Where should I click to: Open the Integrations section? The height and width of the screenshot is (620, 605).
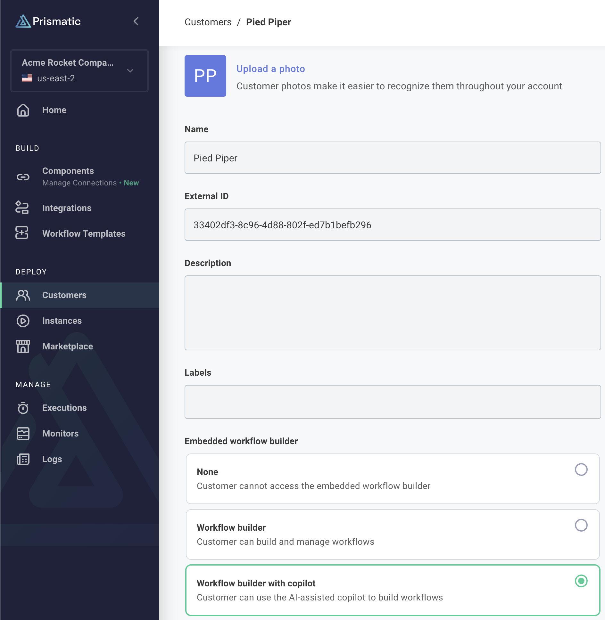click(66, 208)
